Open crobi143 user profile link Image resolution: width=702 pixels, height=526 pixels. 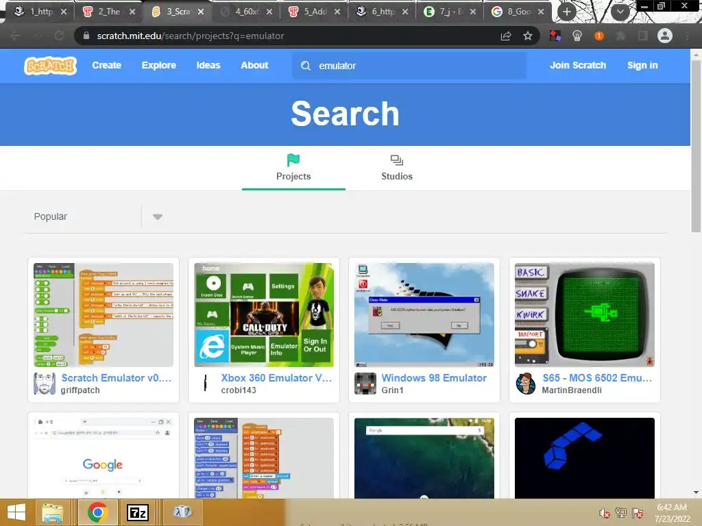(239, 390)
